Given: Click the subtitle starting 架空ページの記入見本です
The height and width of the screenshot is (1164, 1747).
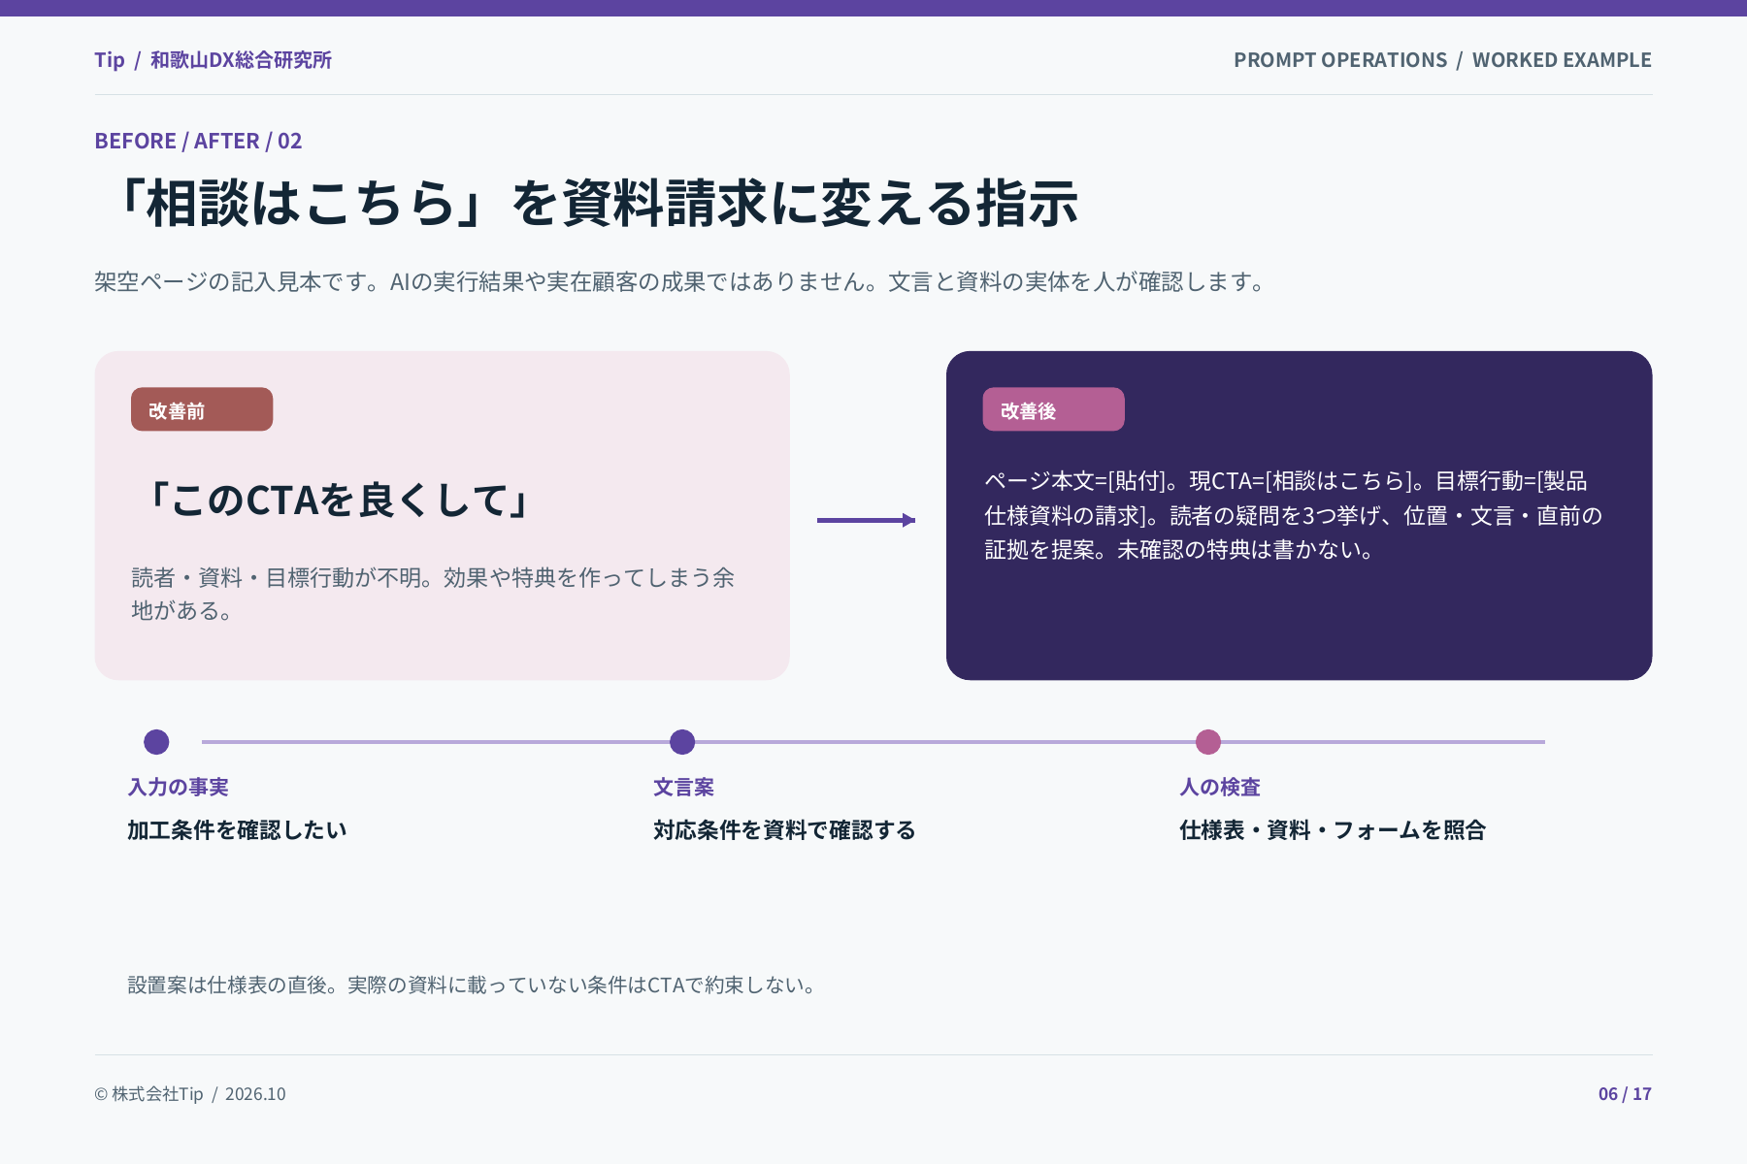Looking at the screenshot, I should click(x=681, y=282).
